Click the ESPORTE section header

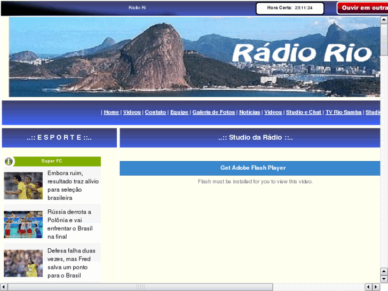(x=59, y=138)
